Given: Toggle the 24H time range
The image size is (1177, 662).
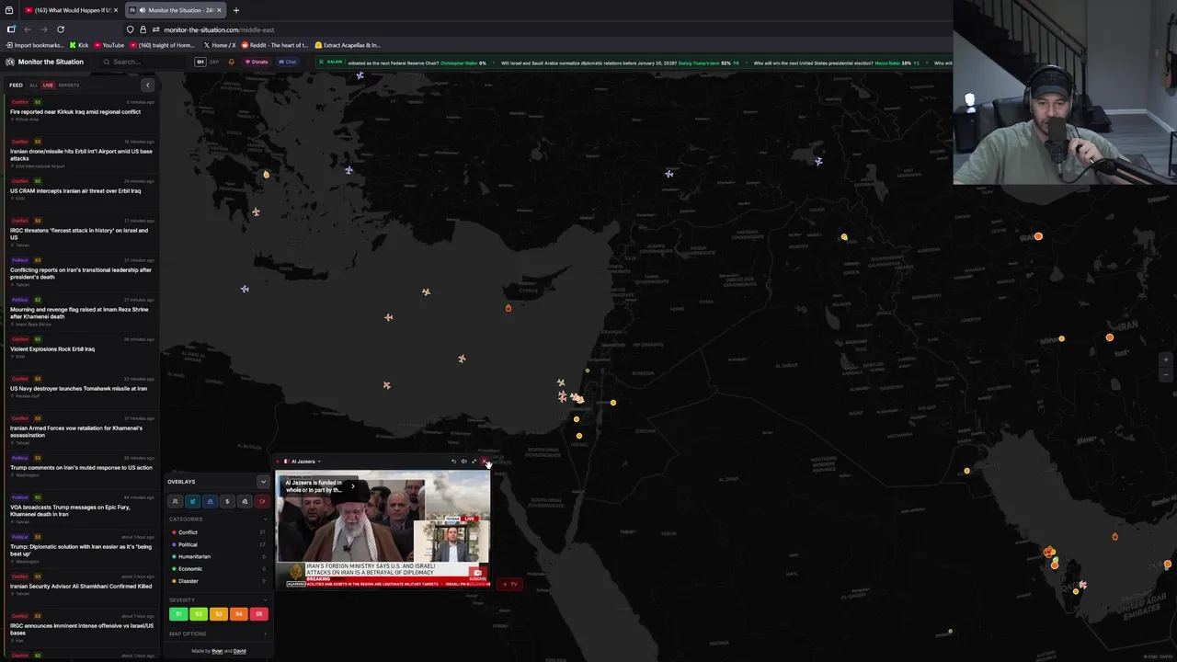Looking at the screenshot, I should tap(215, 62).
